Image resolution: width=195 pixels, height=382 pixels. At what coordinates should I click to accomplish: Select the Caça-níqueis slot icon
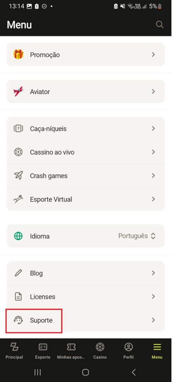tap(18, 128)
